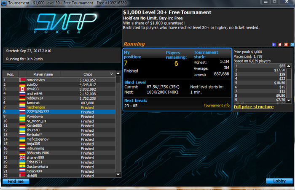The width and height of the screenshot is (295, 190).
Task: Click the flag beside raschengoo
Action: click(x=22, y=107)
